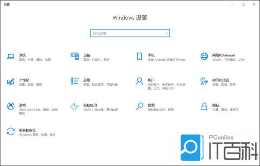Open the 系统 laptop icon
Viewport: 260px width, 166px height.
(11, 56)
